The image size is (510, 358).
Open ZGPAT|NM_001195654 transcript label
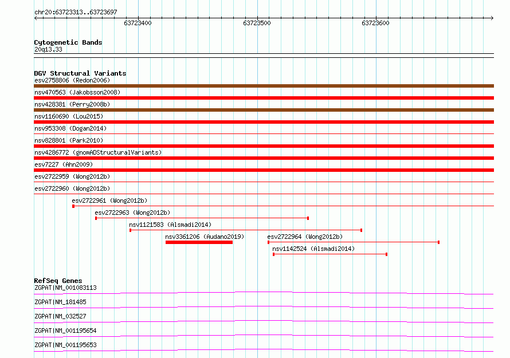65,331
